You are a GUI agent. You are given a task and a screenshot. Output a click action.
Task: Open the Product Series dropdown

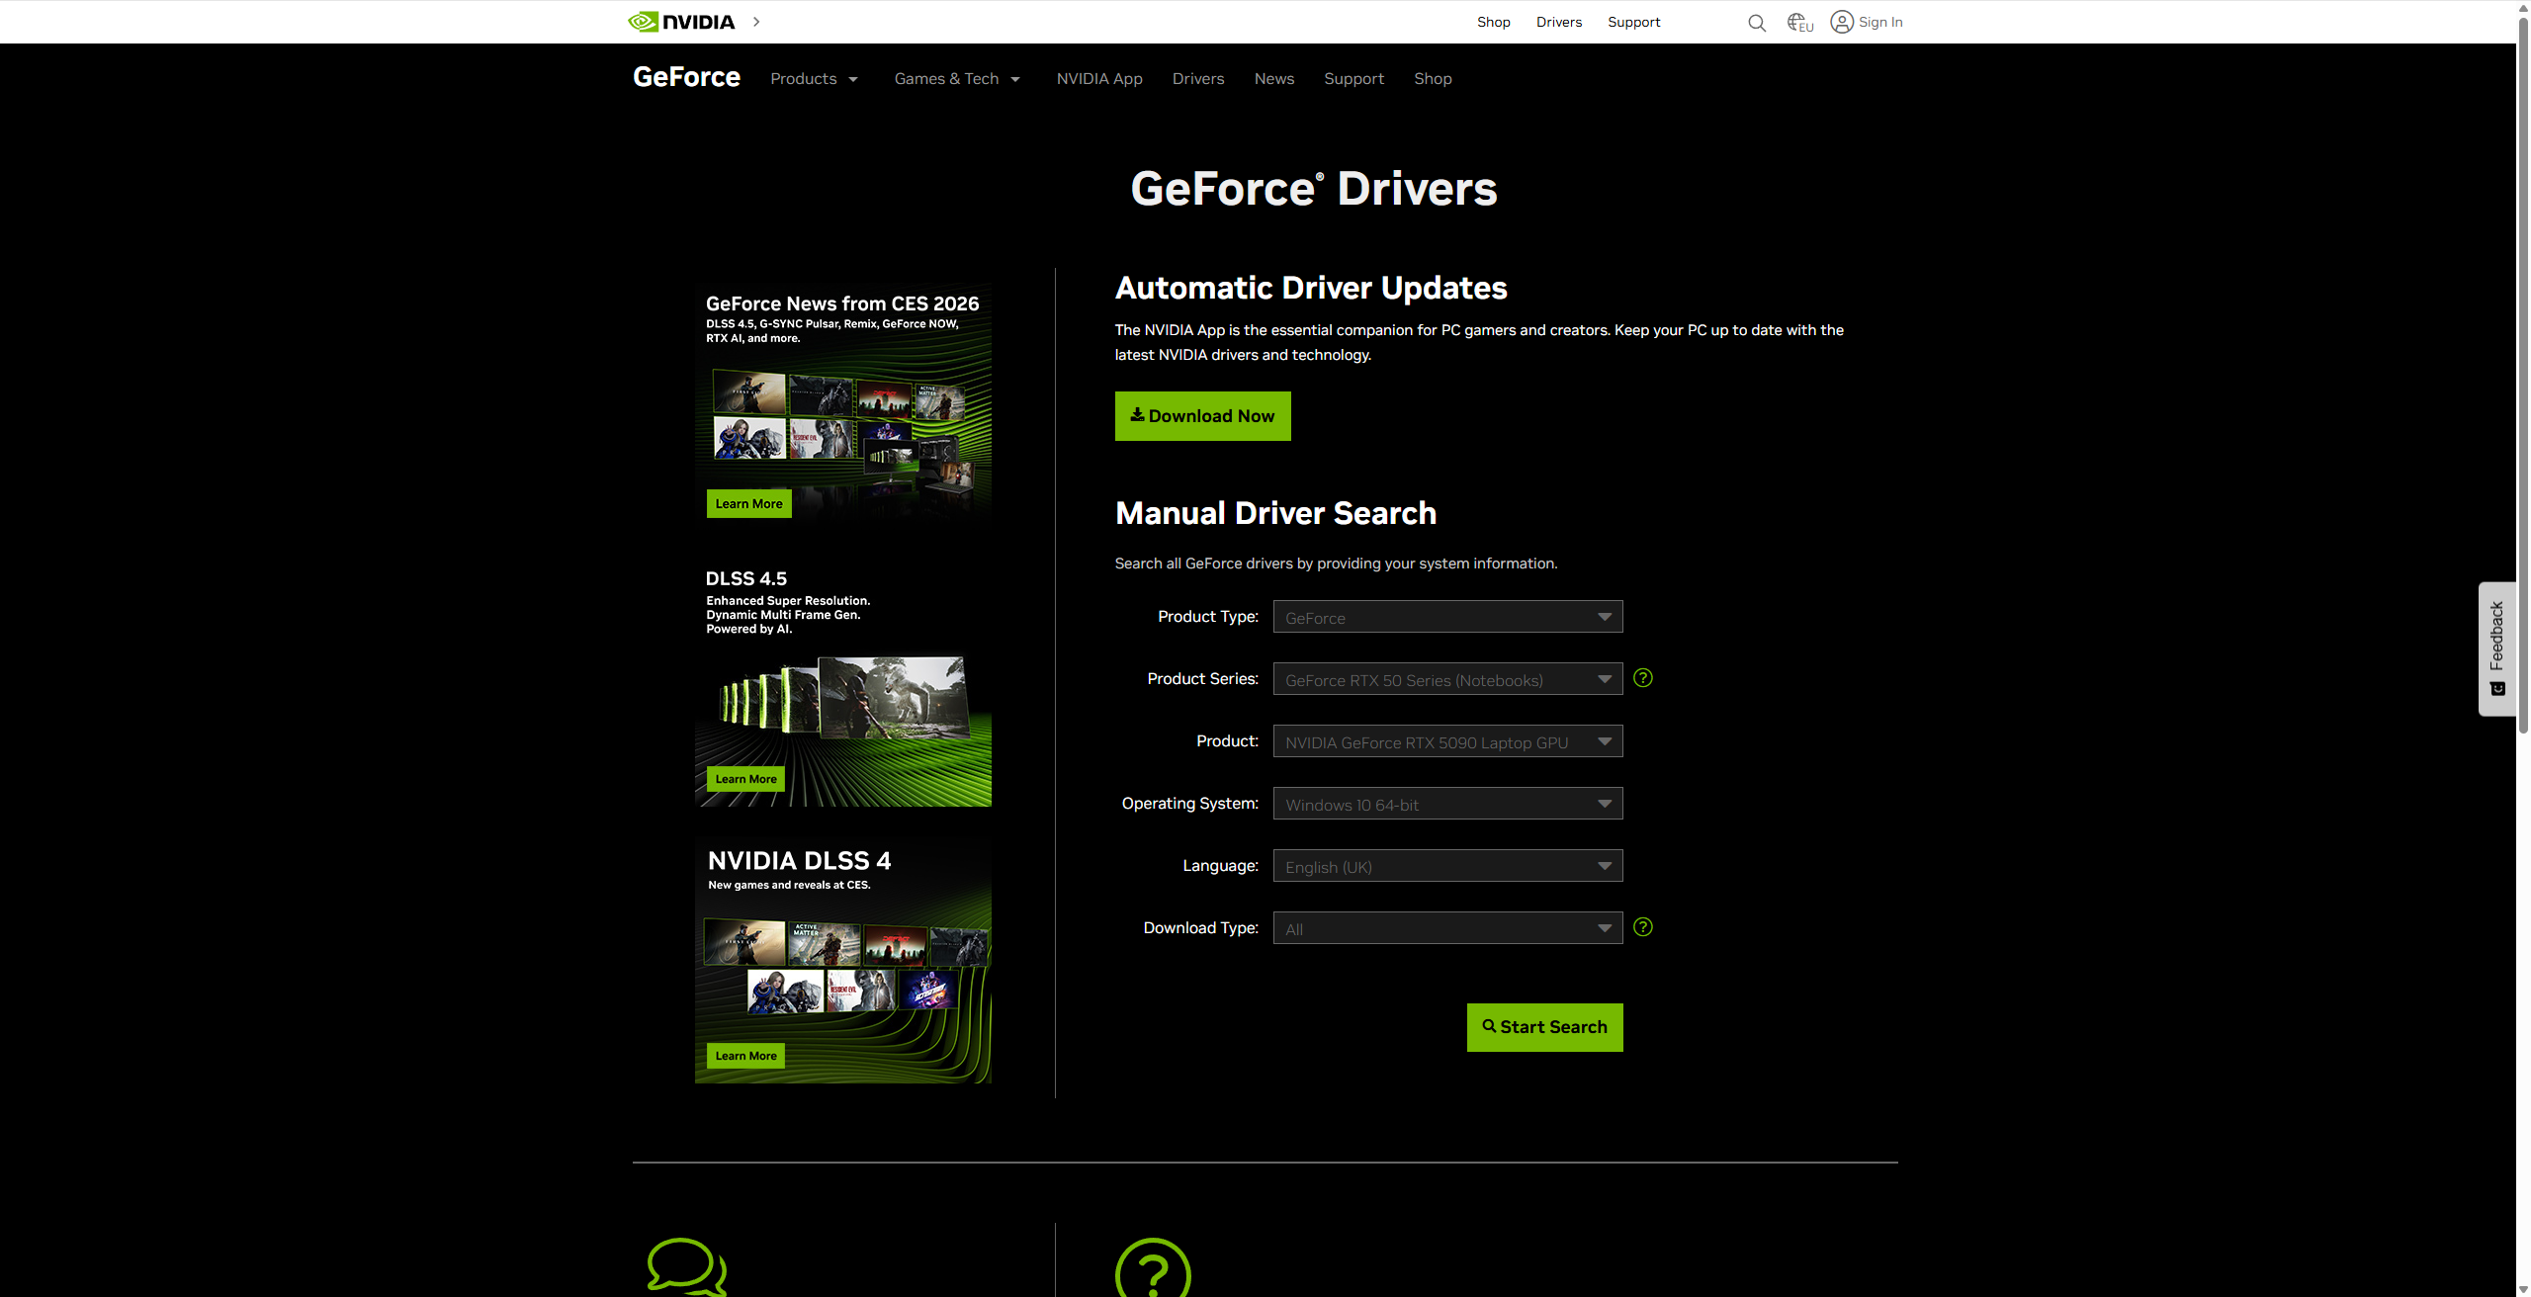click(1447, 679)
